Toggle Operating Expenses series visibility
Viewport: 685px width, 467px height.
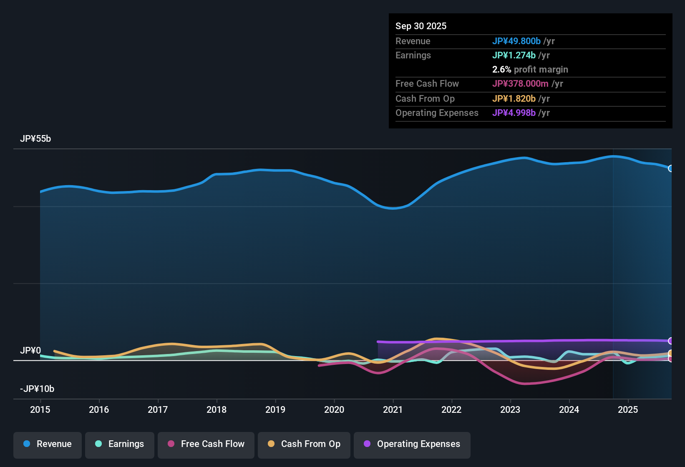[412, 444]
